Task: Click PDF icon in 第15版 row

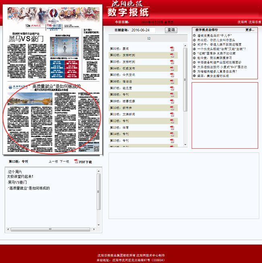Action: [x=172, y=141]
